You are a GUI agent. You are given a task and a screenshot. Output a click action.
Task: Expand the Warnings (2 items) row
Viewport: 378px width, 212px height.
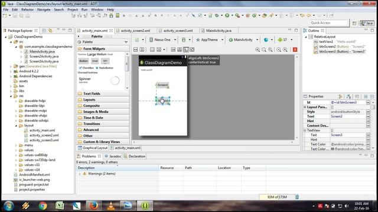click(80, 174)
